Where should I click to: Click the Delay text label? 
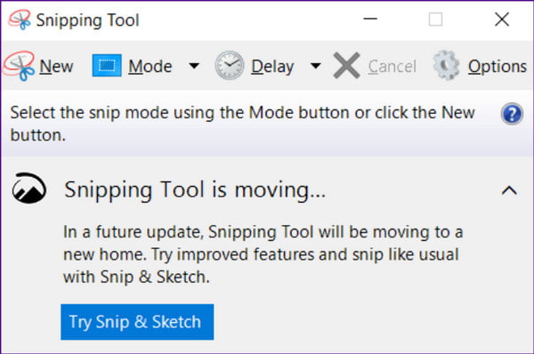click(x=272, y=67)
